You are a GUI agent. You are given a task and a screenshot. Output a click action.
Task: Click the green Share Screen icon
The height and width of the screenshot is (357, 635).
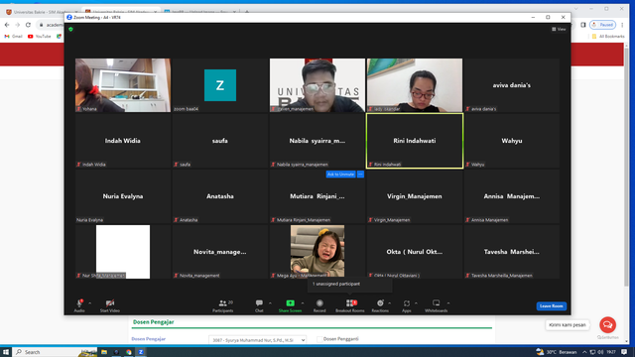click(290, 303)
